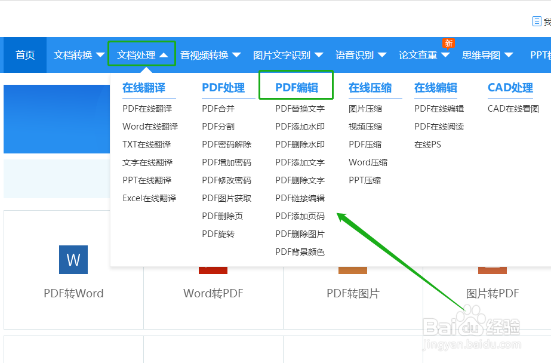Click the PDF转Word blue W icon
This screenshot has height=363, width=551.
click(73, 259)
